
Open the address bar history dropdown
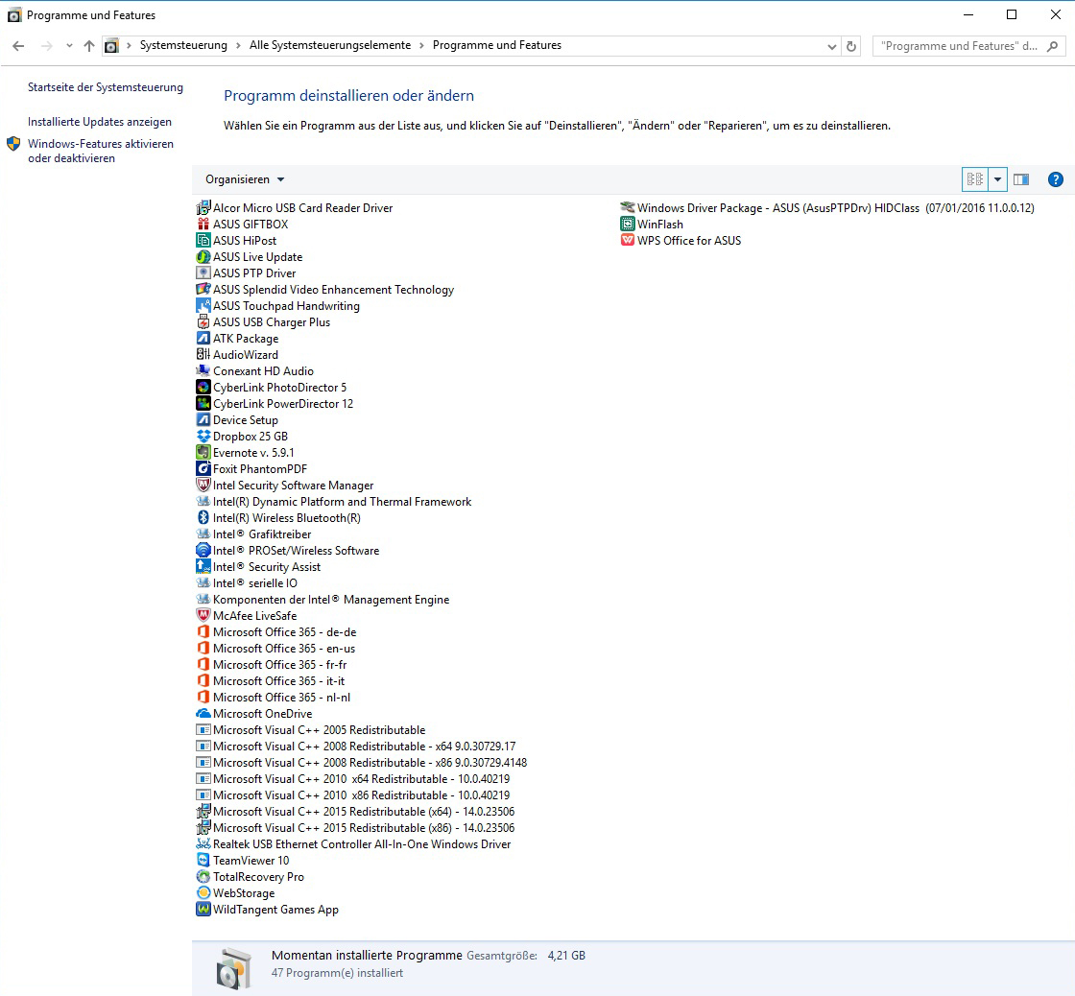point(831,46)
